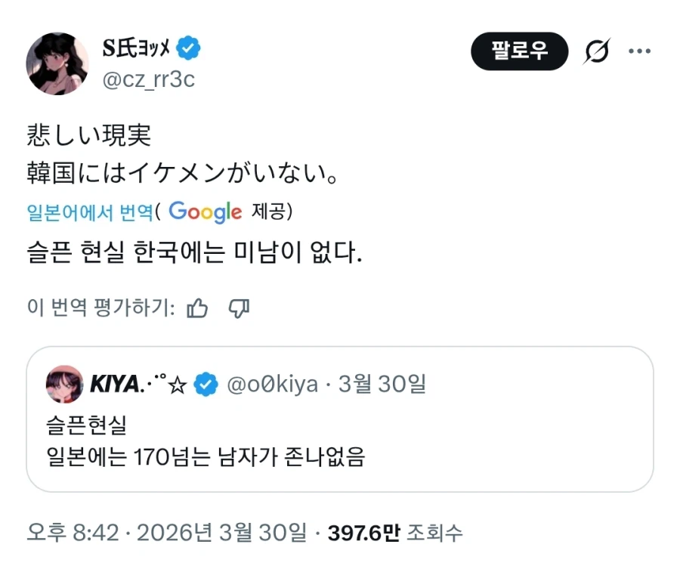Open Grok analysis for this post
The image size is (680, 572).
point(598,51)
